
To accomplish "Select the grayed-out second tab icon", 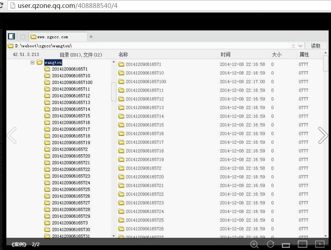I will click(23, 37).
